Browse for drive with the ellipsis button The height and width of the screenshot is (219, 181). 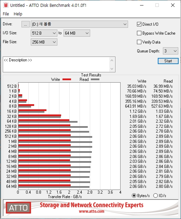pyautogui.click(x=26, y=24)
